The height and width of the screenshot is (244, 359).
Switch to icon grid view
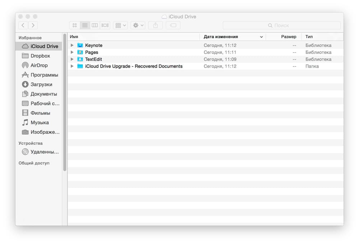coord(75,25)
